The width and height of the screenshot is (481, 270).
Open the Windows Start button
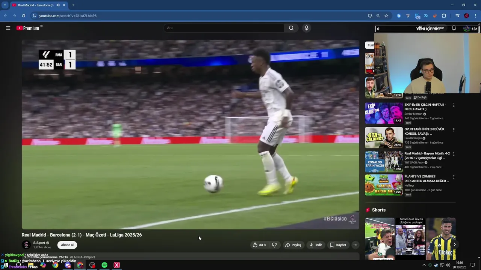coord(6,265)
